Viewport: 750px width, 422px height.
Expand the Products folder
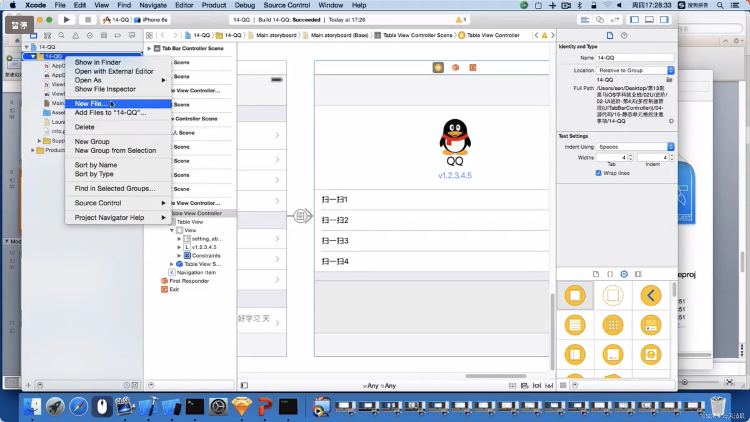tap(33, 150)
